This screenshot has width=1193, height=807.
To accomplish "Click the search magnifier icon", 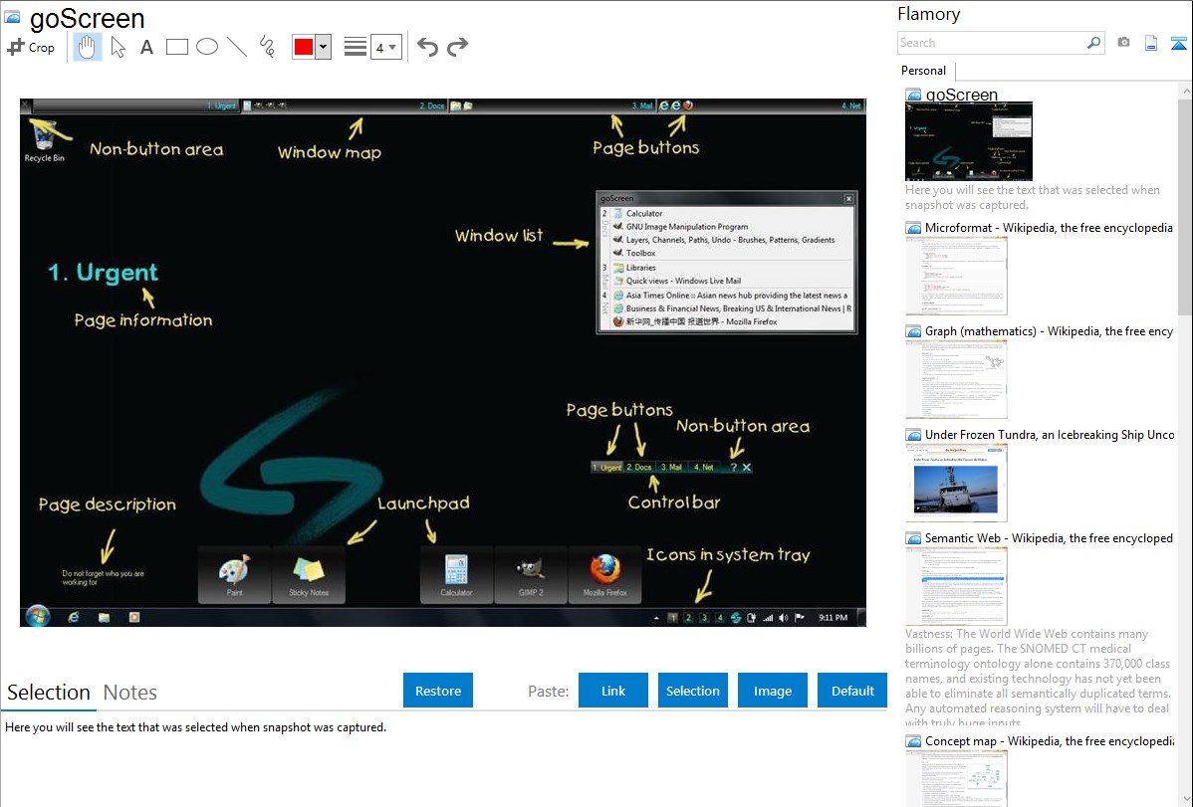I will [x=1094, y=43].
